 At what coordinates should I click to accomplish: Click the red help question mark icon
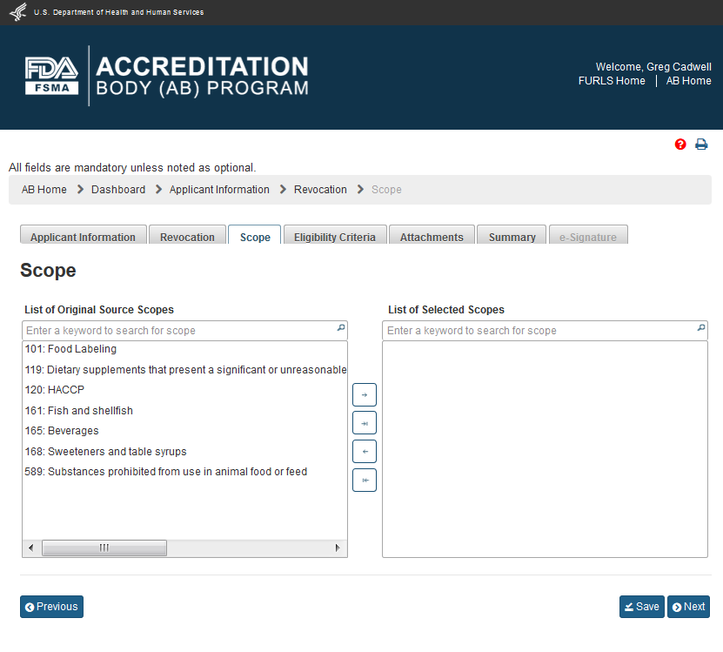pos(680,145)
